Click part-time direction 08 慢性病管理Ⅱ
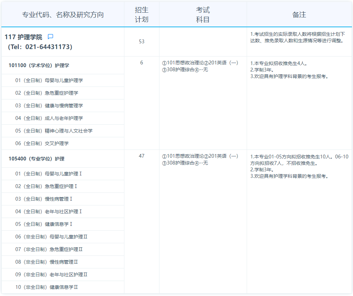The height and width of the screenshot is (296, 353). click(x=47, y=262)
